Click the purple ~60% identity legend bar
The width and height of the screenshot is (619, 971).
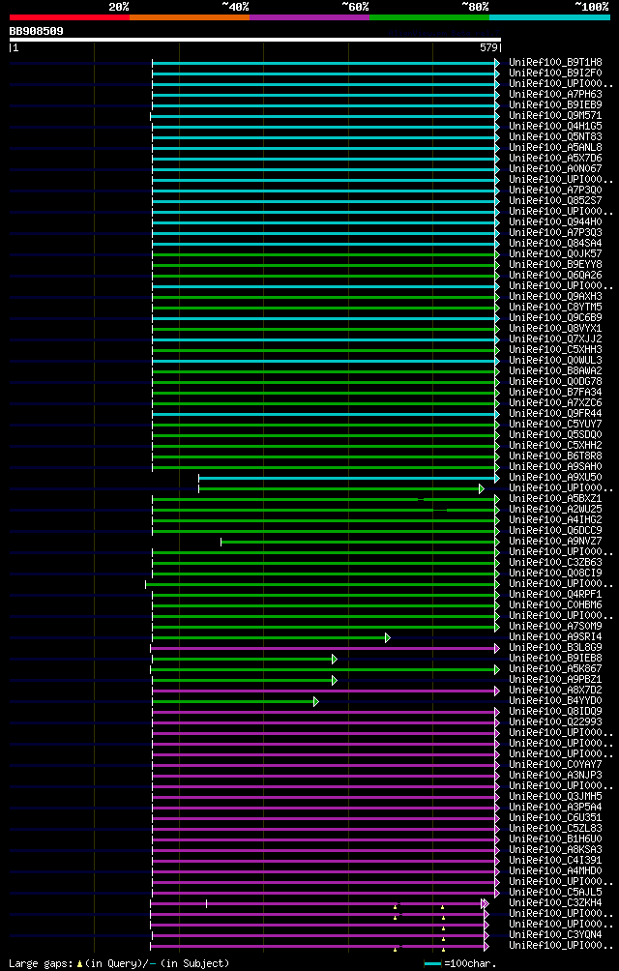[309, 17]
